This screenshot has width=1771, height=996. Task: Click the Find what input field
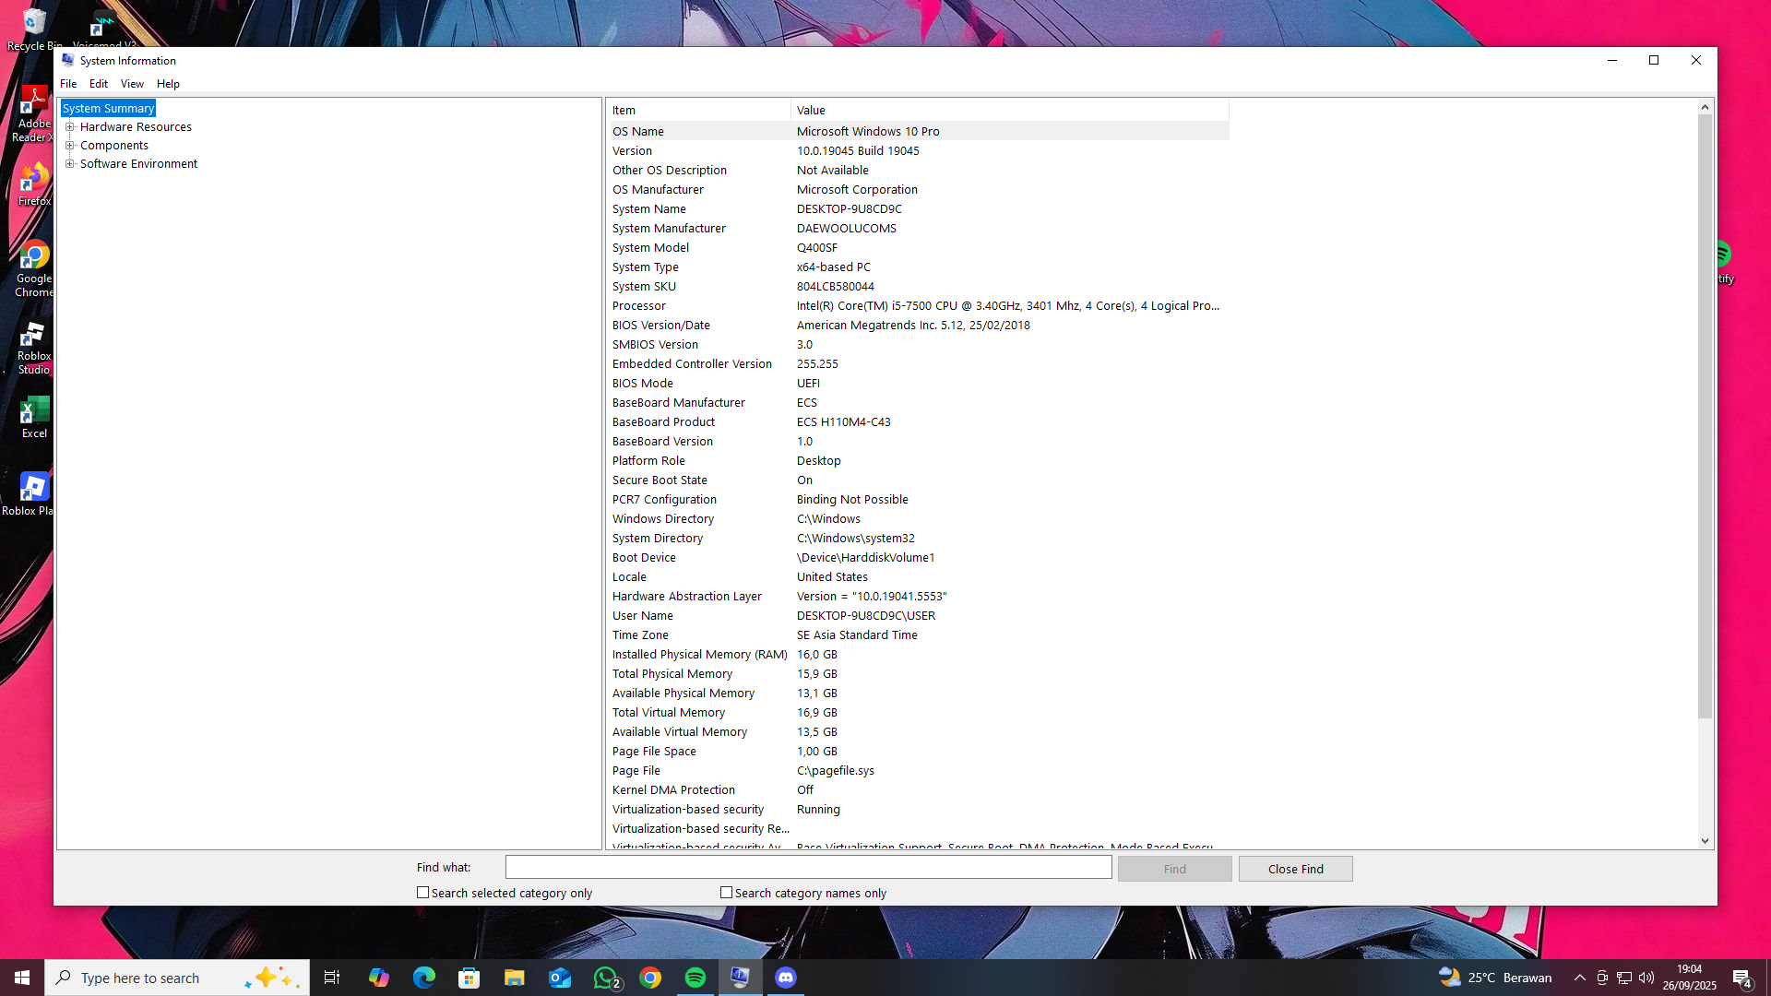808,868
